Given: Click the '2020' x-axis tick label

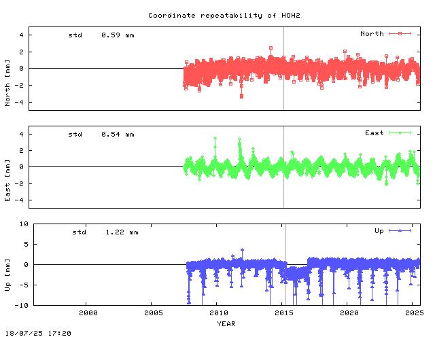Looking at the screenshot, I should click(349, 313).
